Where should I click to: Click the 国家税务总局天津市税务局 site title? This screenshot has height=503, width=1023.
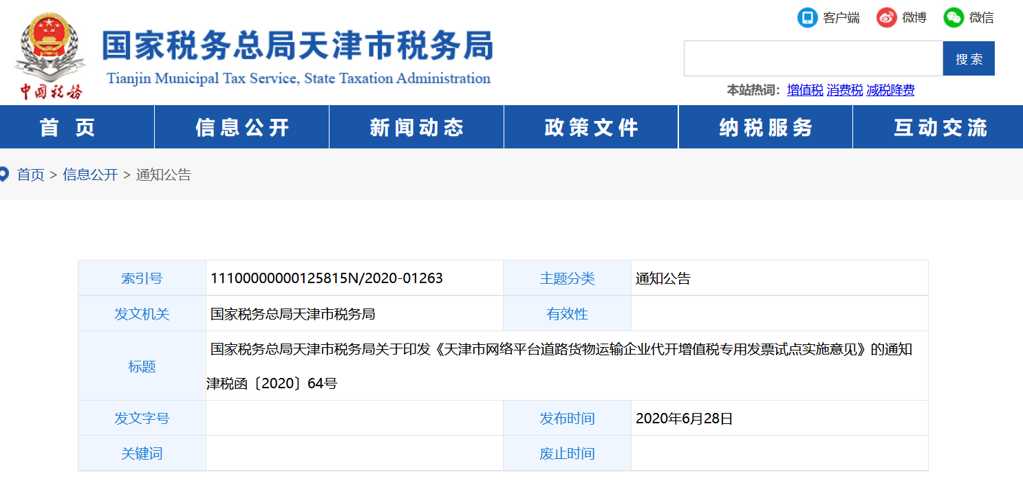coord(297,47)
